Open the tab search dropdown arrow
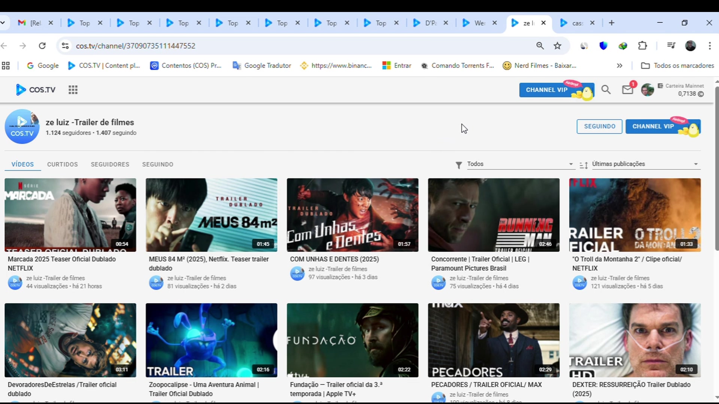 click(3, 23)
